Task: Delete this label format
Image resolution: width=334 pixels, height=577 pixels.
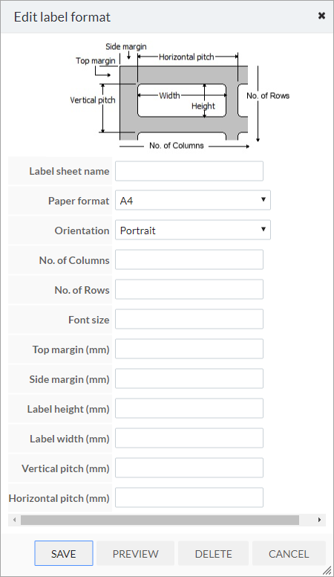Action: [214, 553]
